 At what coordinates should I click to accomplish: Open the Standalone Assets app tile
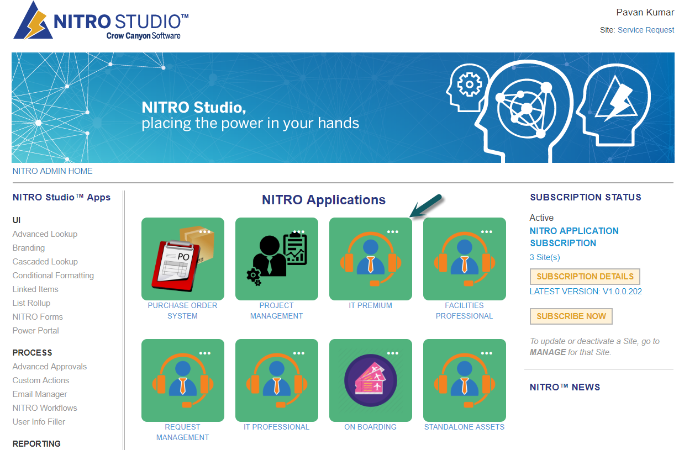coord(465,380)
